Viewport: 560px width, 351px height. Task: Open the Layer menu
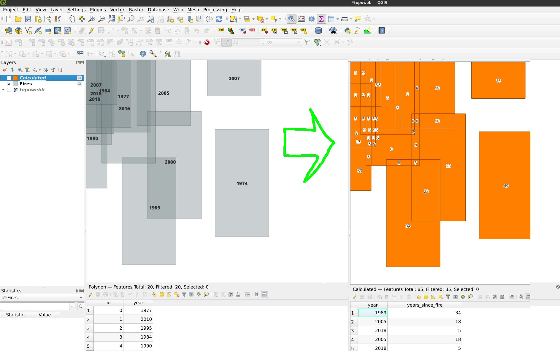[56, 10]
